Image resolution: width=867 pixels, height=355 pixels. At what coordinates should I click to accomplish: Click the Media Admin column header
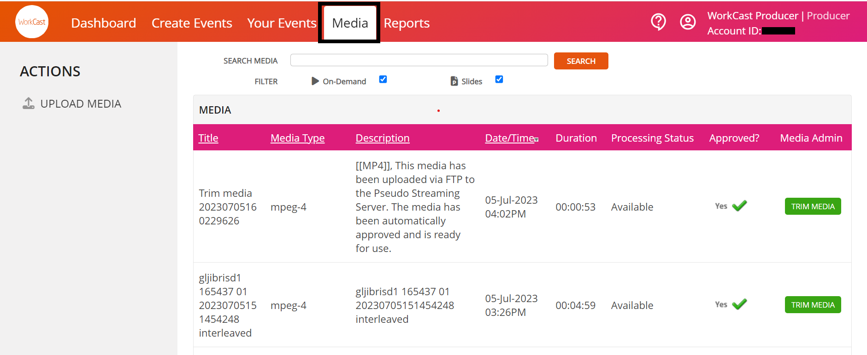point(811,138)
